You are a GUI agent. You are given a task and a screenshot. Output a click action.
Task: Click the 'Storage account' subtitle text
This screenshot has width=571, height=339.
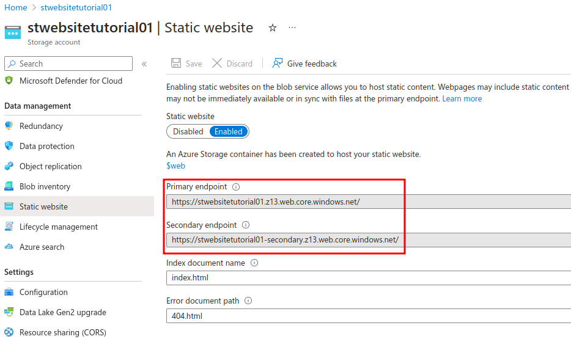(54, 42)
